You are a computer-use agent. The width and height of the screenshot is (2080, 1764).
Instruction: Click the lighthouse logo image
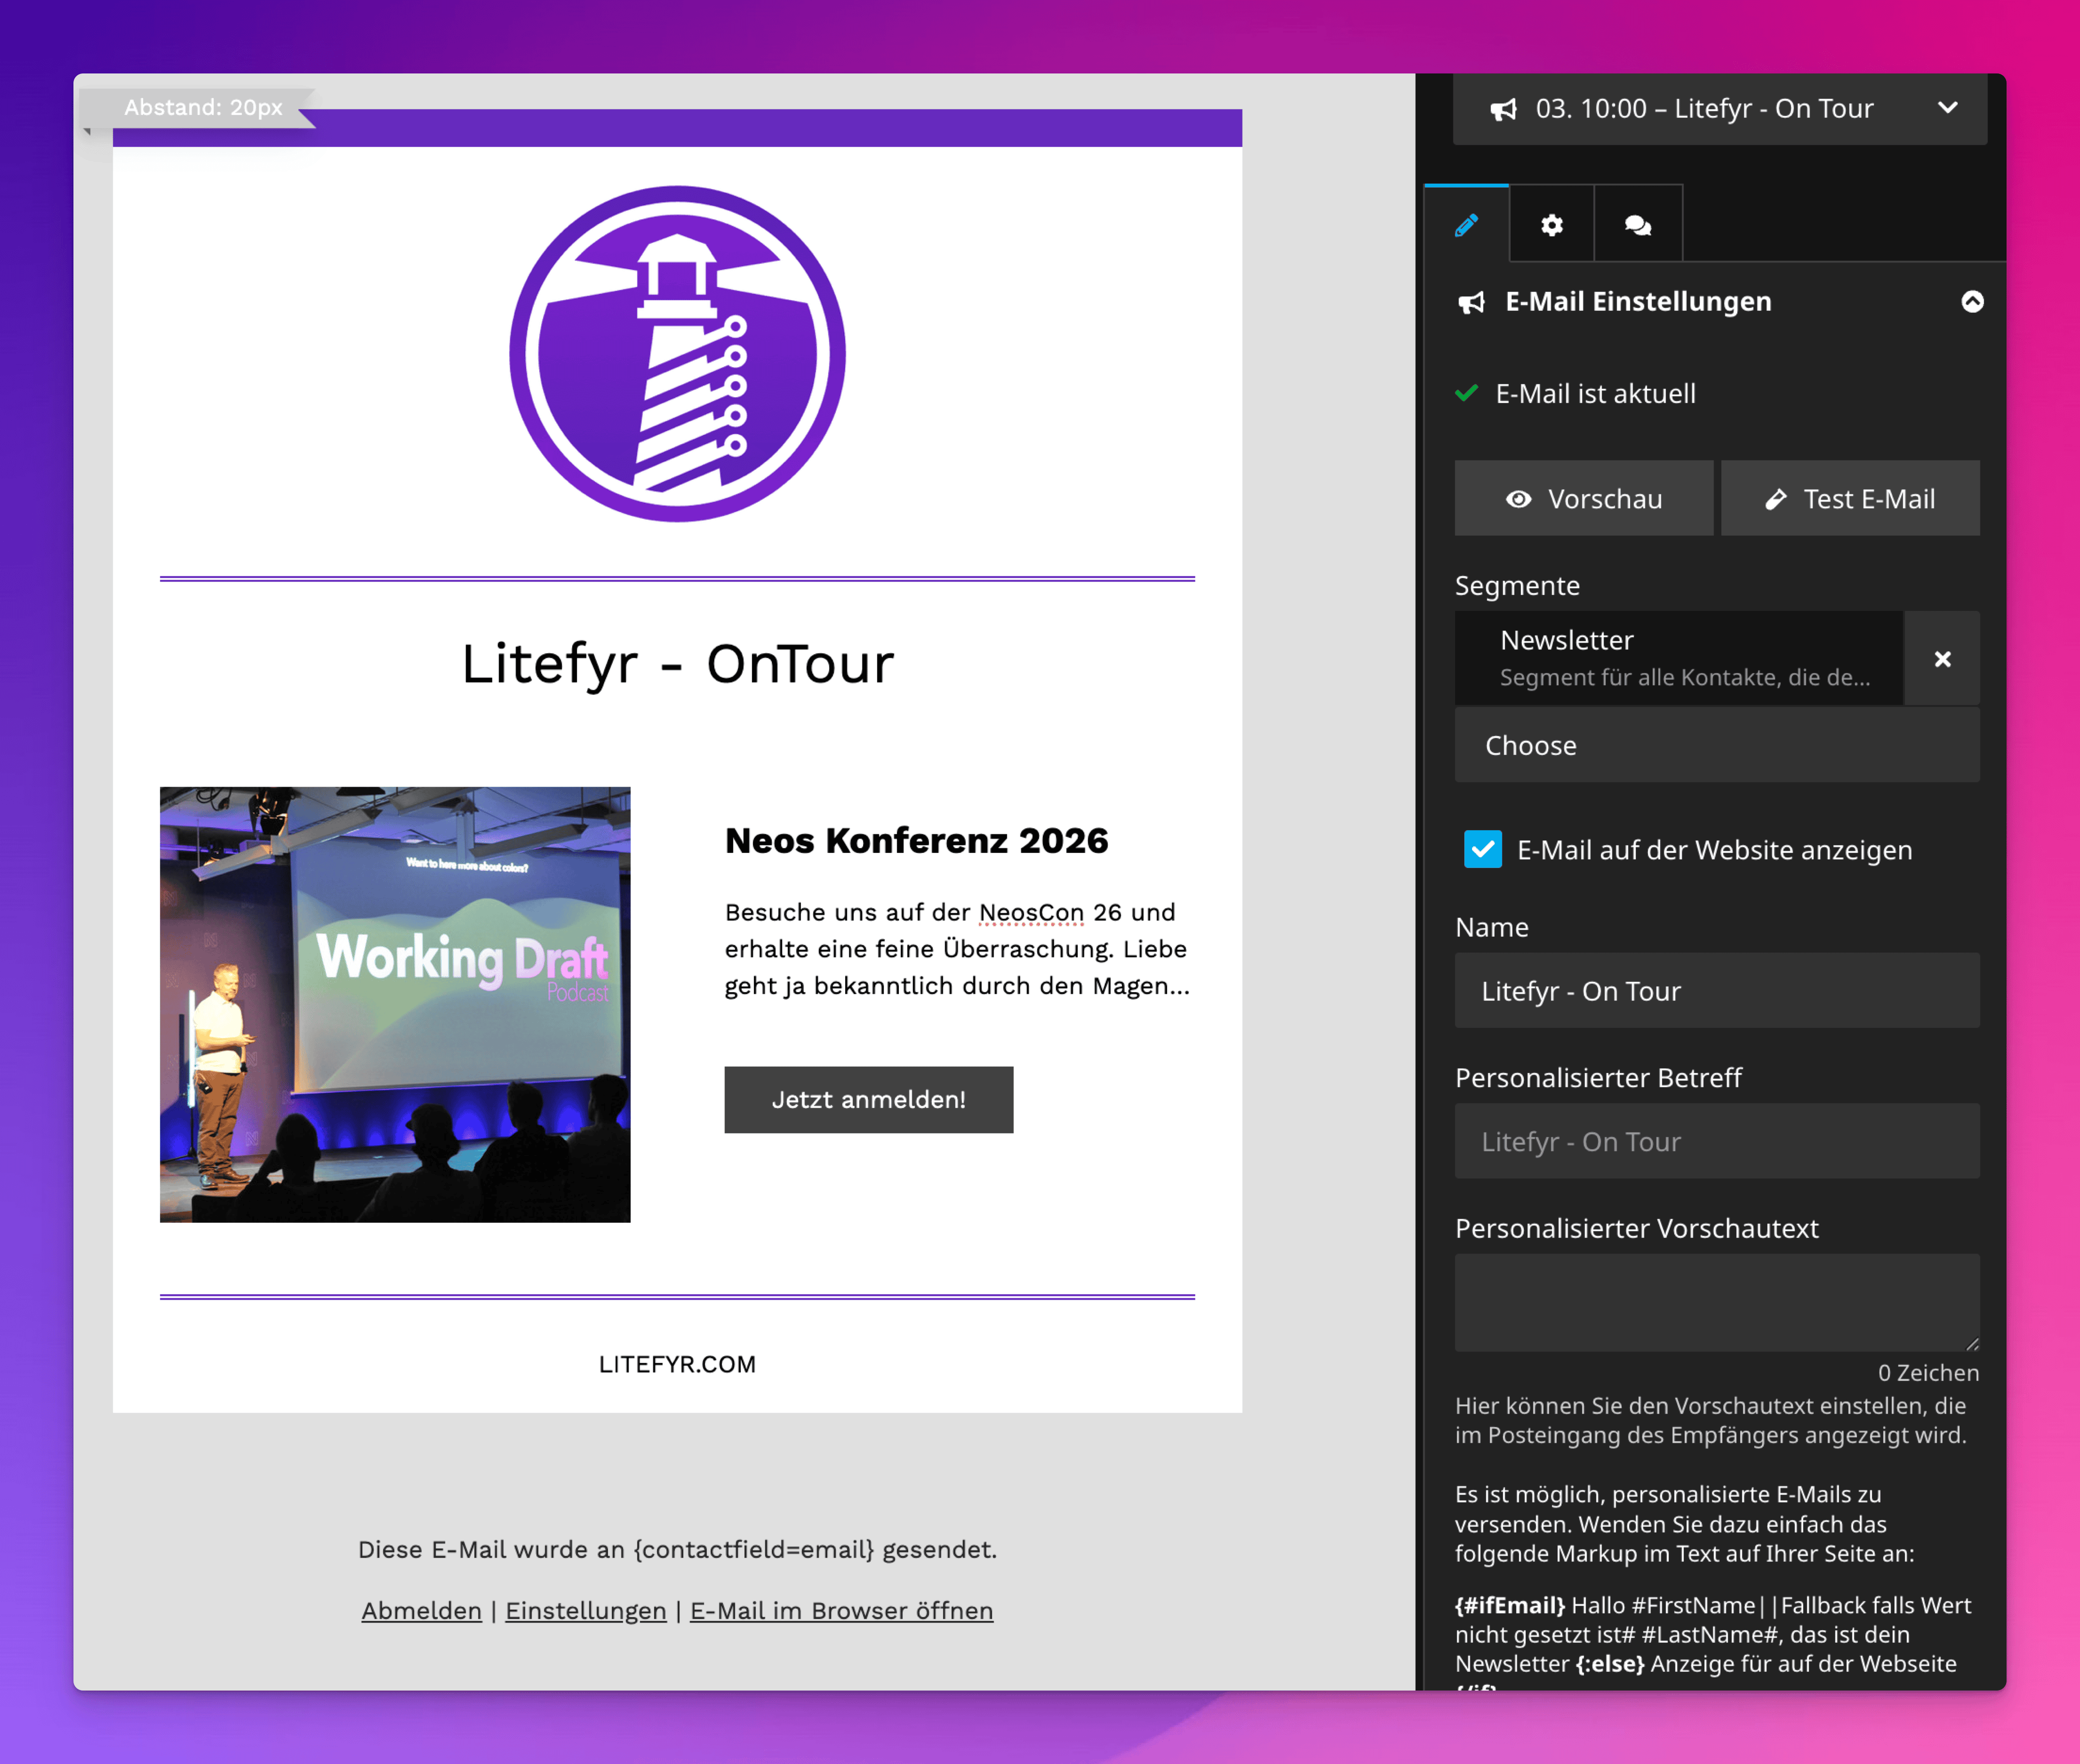click(677, 353)
